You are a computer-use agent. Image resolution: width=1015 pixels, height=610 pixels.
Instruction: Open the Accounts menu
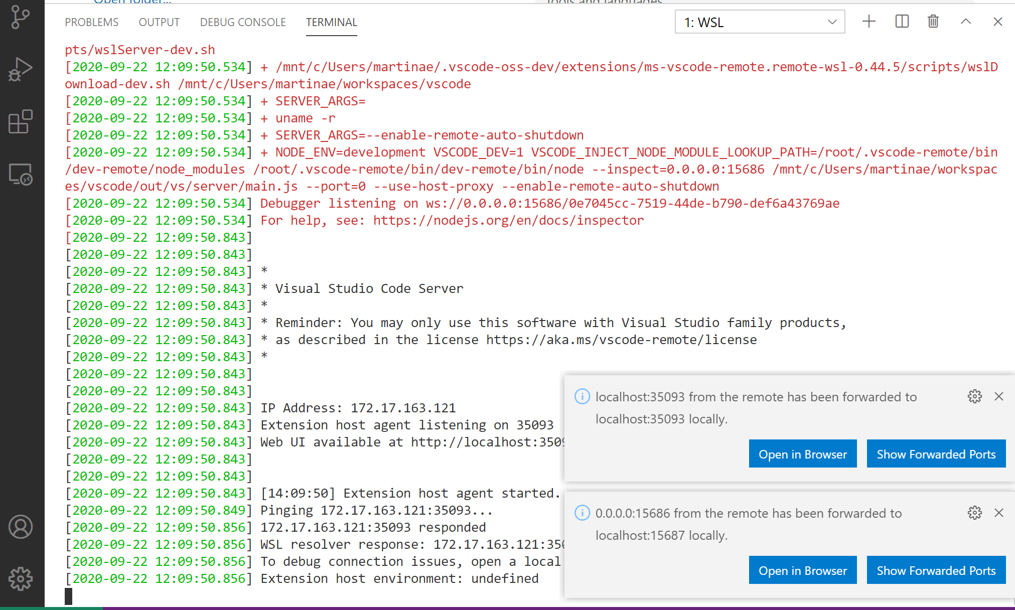point(20,527)
